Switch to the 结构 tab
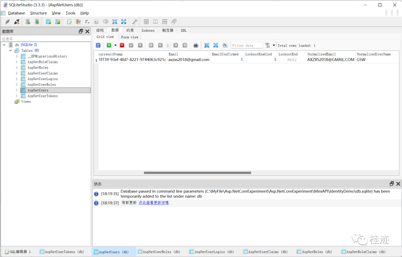 (x=100, y=30)
